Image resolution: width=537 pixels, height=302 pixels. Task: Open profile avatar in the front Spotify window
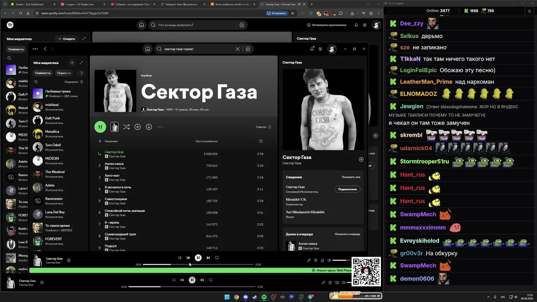(x=332, y=49)
